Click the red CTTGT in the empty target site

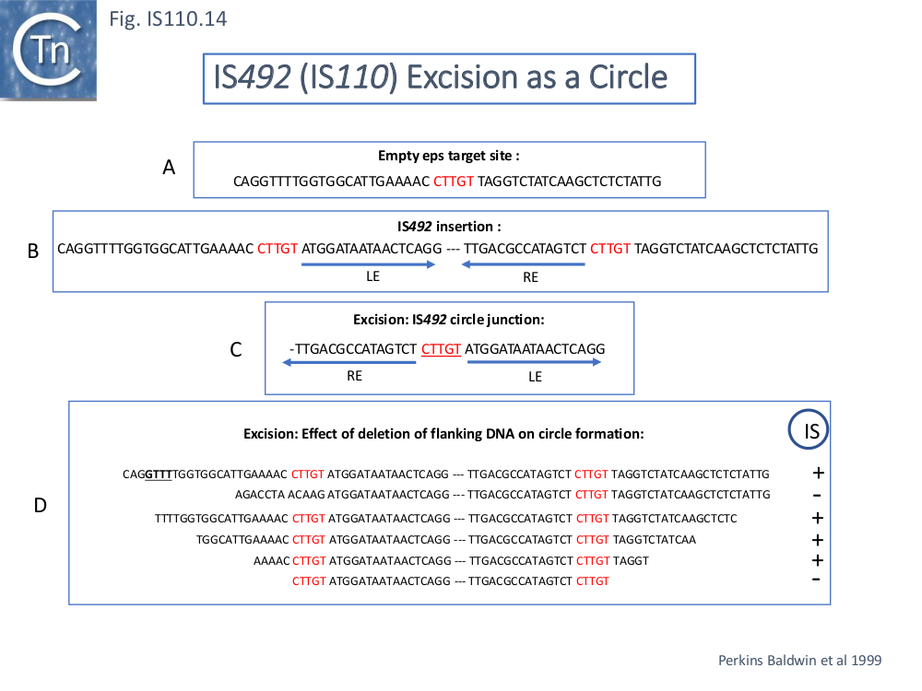coord(454,182)
